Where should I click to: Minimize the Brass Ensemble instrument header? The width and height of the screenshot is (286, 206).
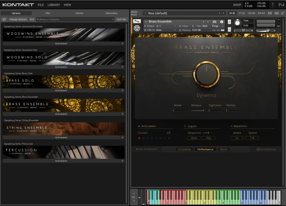tap(279, 23)
